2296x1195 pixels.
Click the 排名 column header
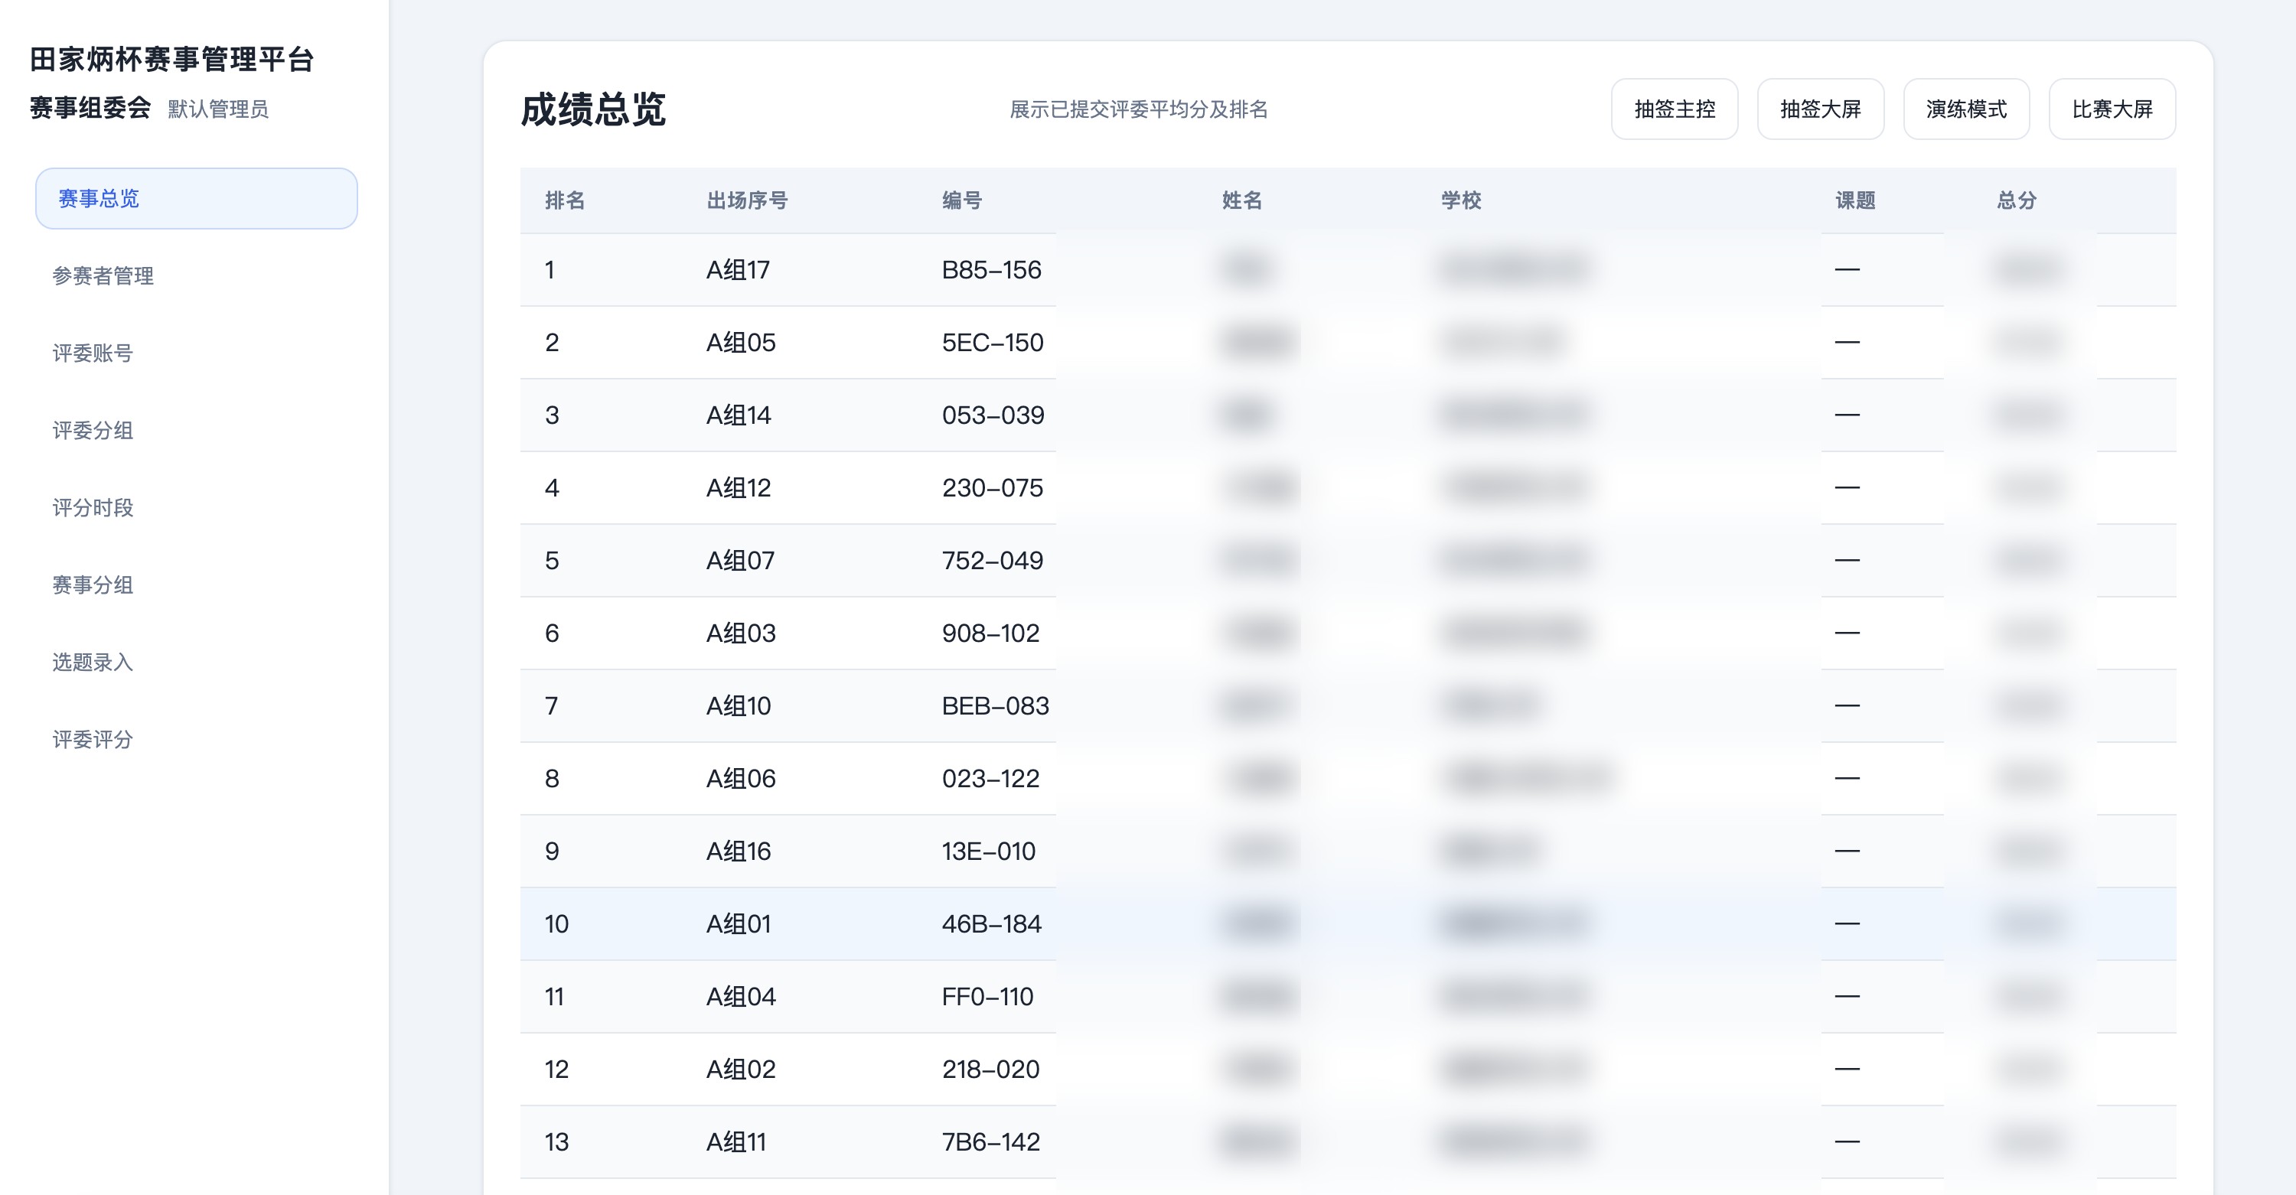565,200
